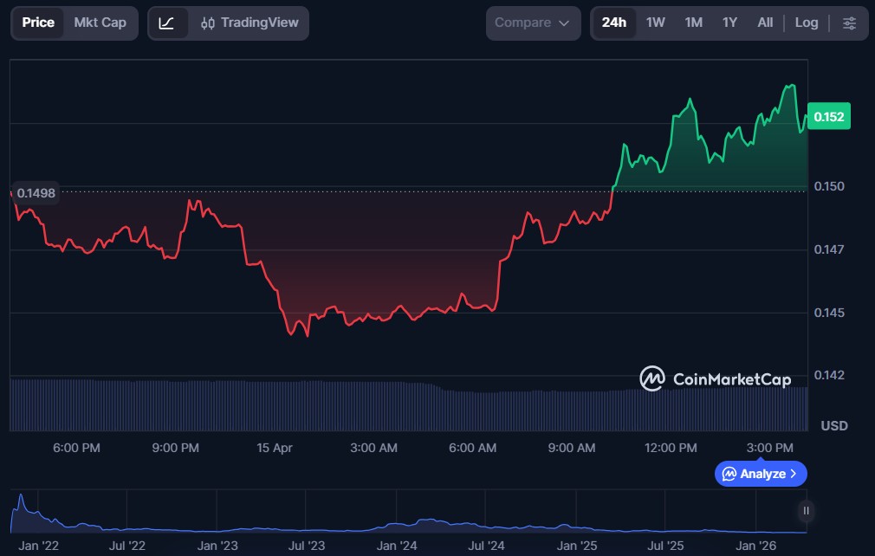Show the 1Y time range

pos(729,23)
